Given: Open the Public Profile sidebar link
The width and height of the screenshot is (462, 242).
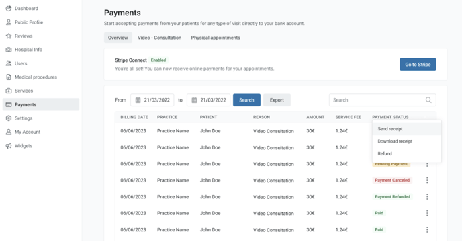Looking at the screenshot, I should tap(29, 22).
